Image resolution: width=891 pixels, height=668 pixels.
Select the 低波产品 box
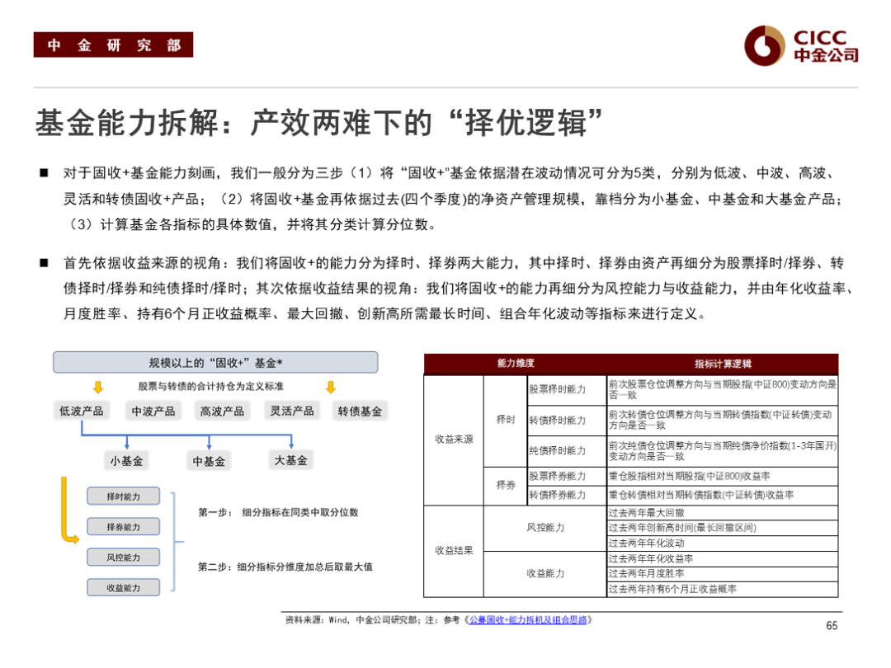tap(81, 411)
